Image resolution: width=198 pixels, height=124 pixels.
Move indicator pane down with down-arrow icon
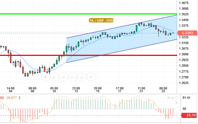(x=168, y=98)
